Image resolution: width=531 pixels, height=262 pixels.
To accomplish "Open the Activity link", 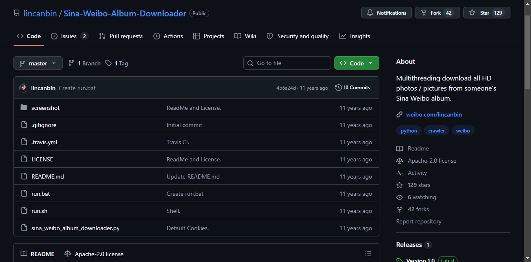I will 412,173.
